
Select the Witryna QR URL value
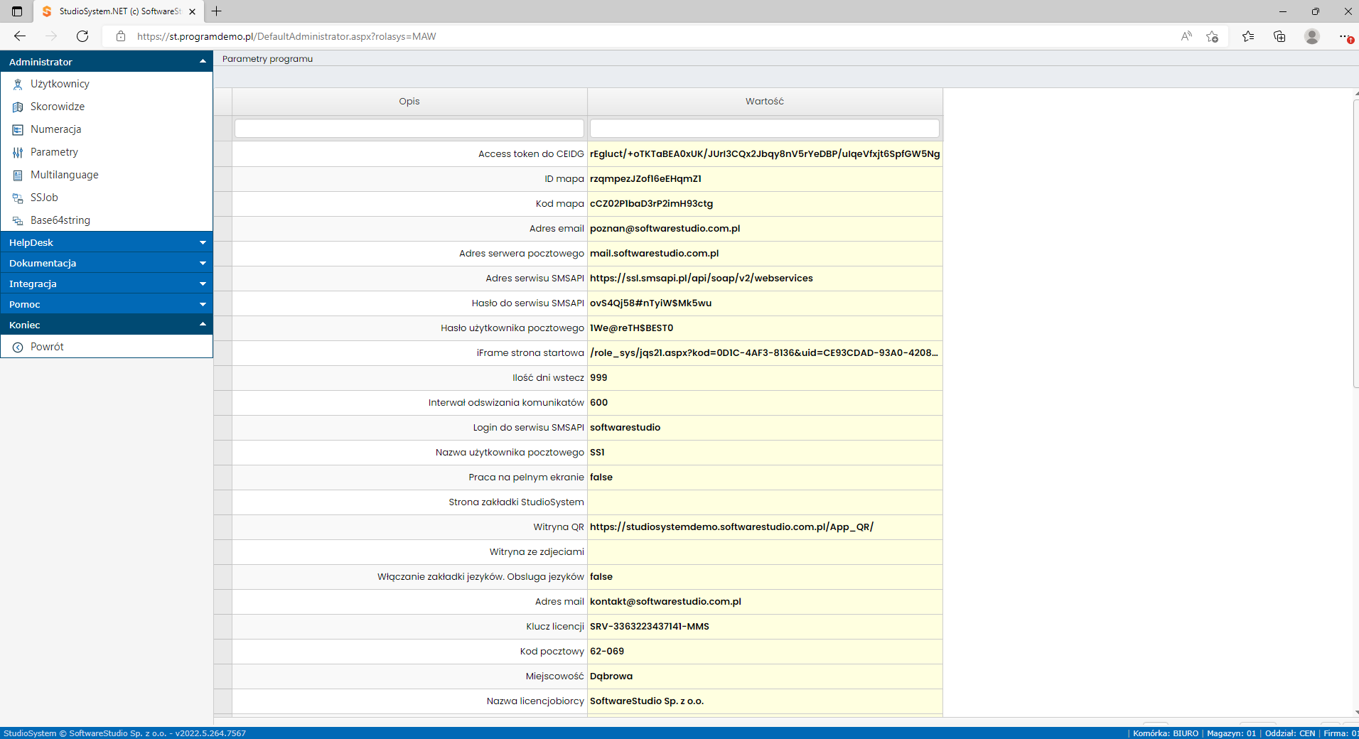pyautogui.click(x=731, y=527)
